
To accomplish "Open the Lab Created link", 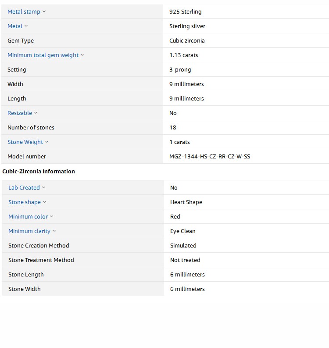I will pyautogui.click(x=24, y=188).
